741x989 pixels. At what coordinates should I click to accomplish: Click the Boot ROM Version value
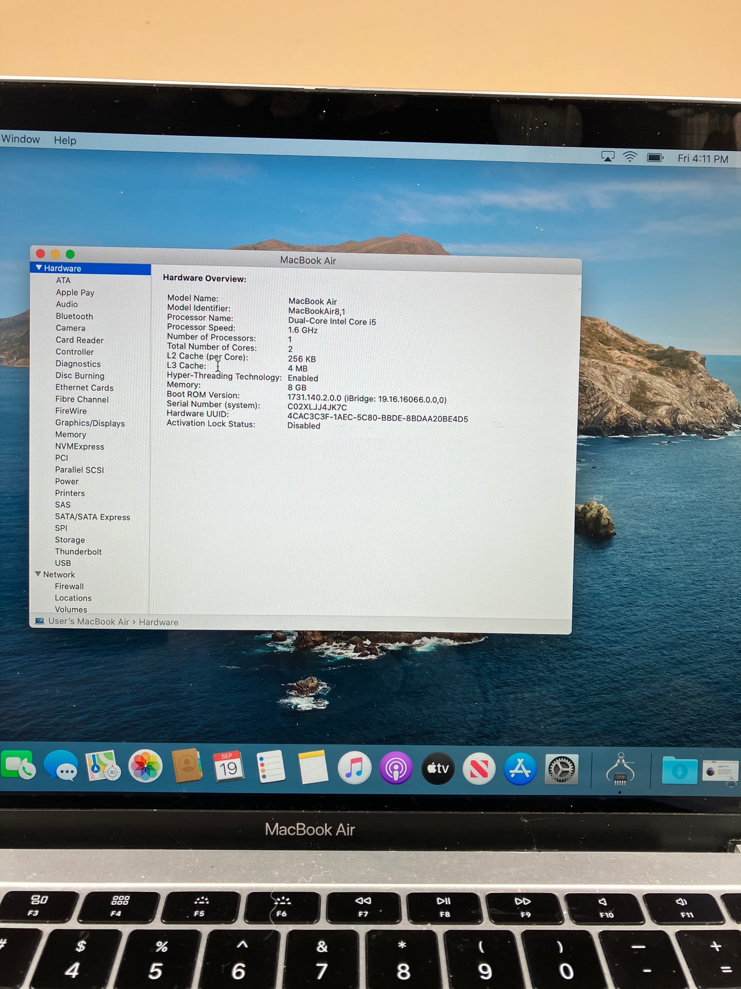[x=367, y=399]
